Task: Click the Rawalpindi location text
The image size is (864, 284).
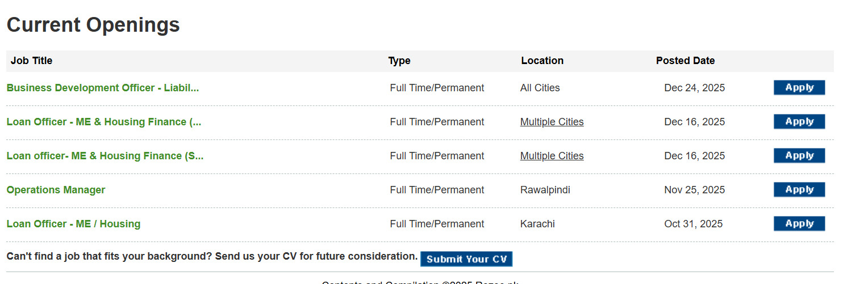Action: tap(545, 190)
